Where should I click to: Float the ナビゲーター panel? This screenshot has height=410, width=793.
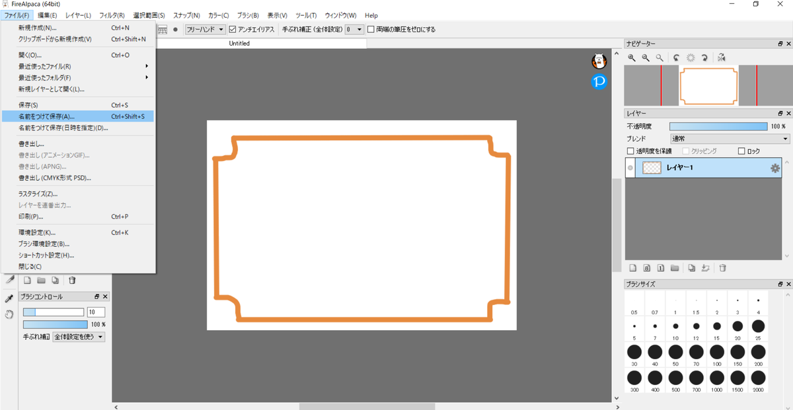tap(780, 44)
